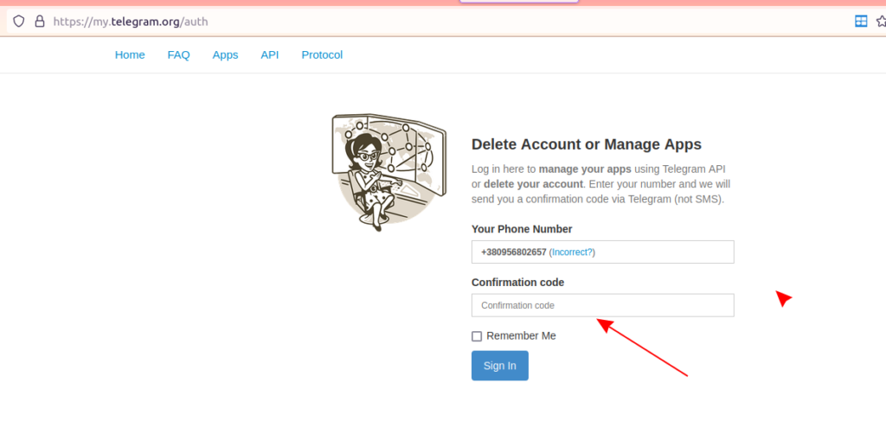Click the Sign In button
This screenshot has width=886, height=440.
point(500,366)
